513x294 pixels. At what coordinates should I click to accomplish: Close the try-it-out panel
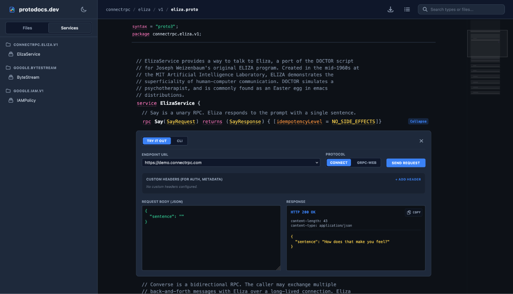[x=421, y=141]
